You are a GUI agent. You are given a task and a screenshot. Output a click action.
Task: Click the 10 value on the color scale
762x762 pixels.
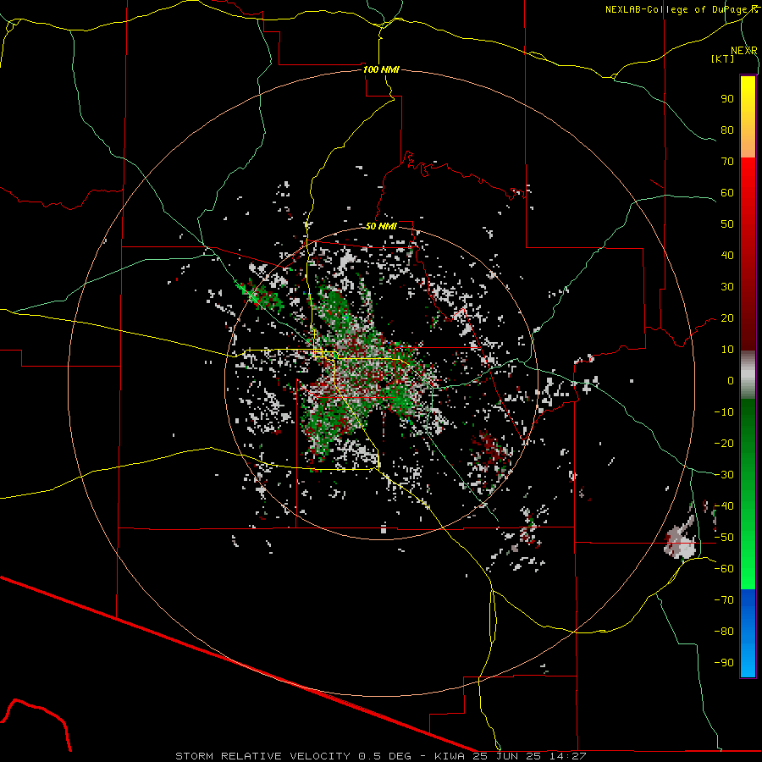[x=727, y=350]
